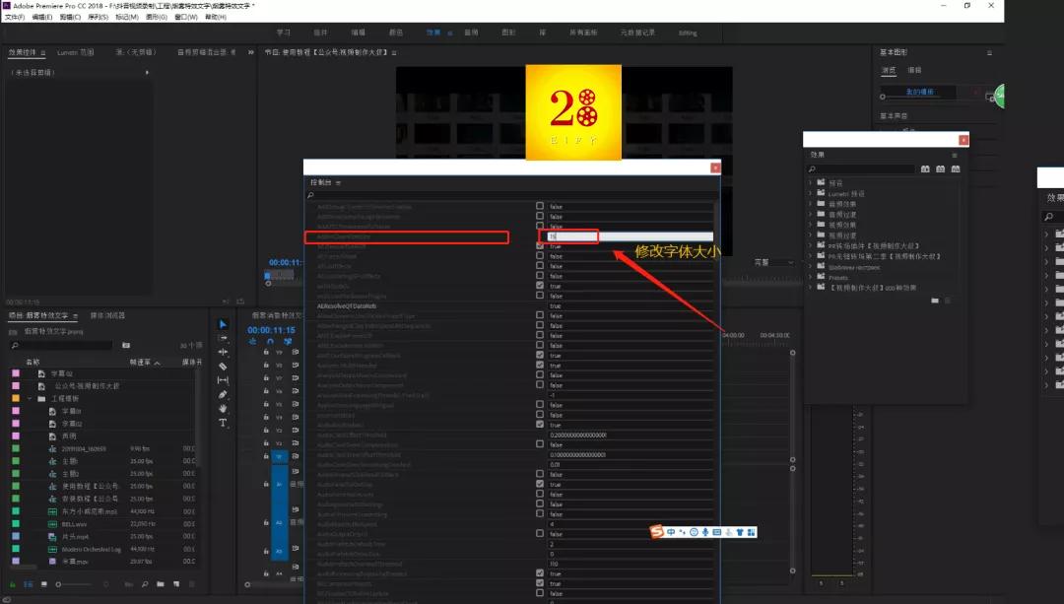
Task: Toggle lock on audio track A2
Action: tap(266, 522)
